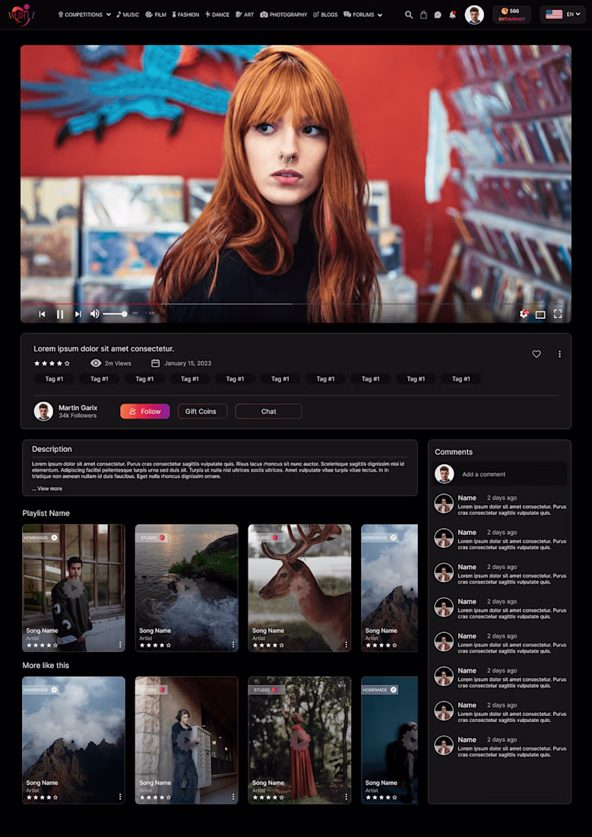This screenshot has height=837, width=592.
Task: Click the last Tag #1 chip
Action: [461, 378]
